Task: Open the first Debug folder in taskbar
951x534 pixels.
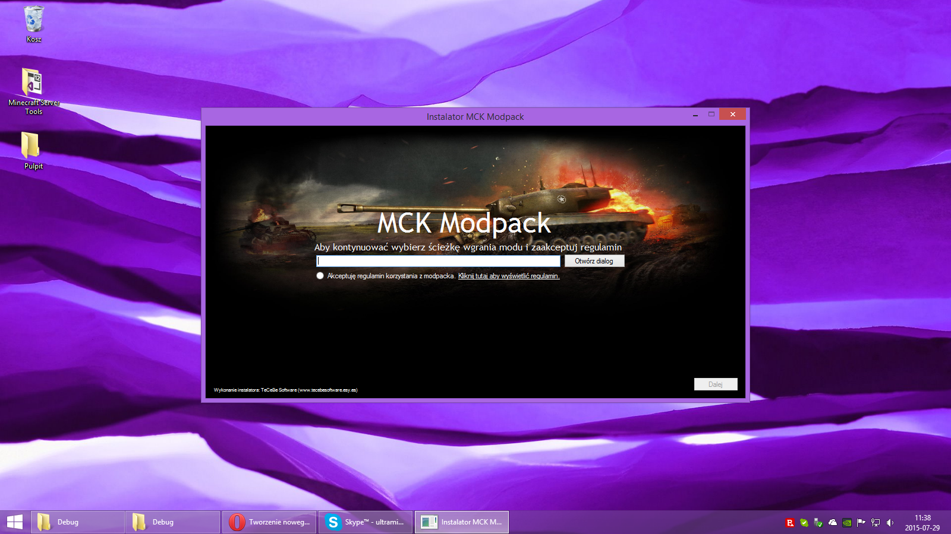Action: (x=78, y=522)
